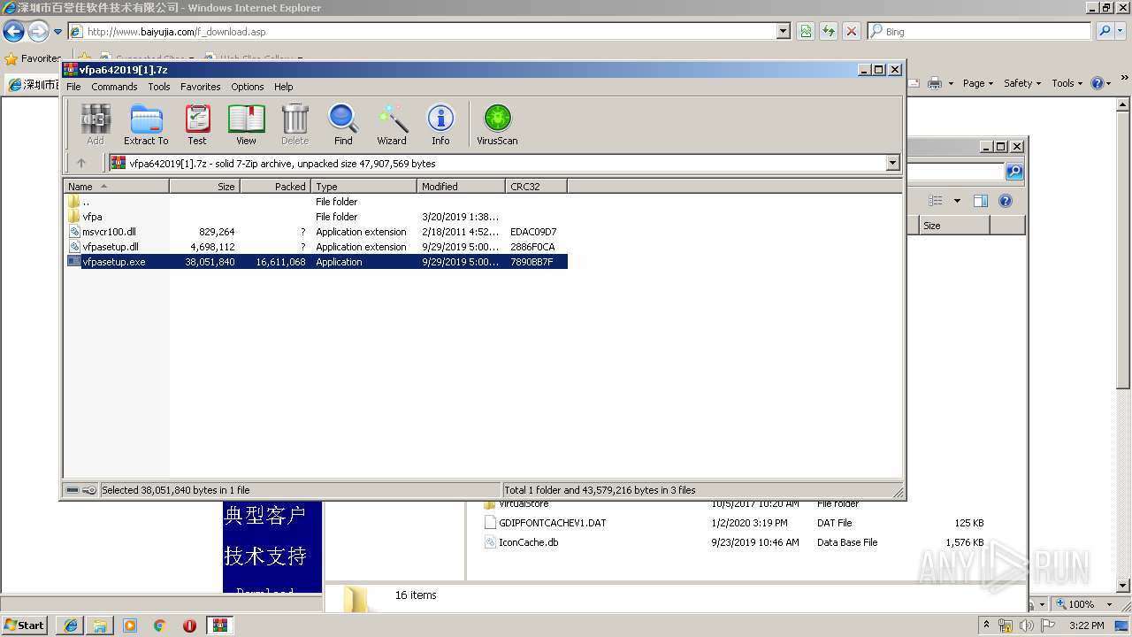This screenshot has width=1132, height=637.
Task: Sort by WinRAR Size column header
Action: point(204,187)
